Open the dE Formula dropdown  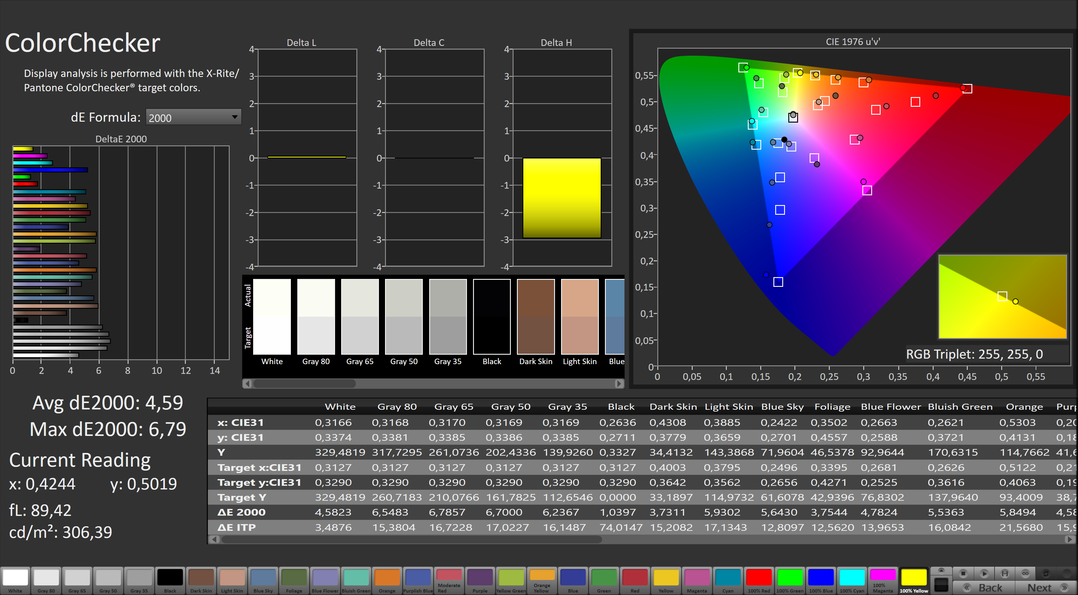tap(193, 117)
